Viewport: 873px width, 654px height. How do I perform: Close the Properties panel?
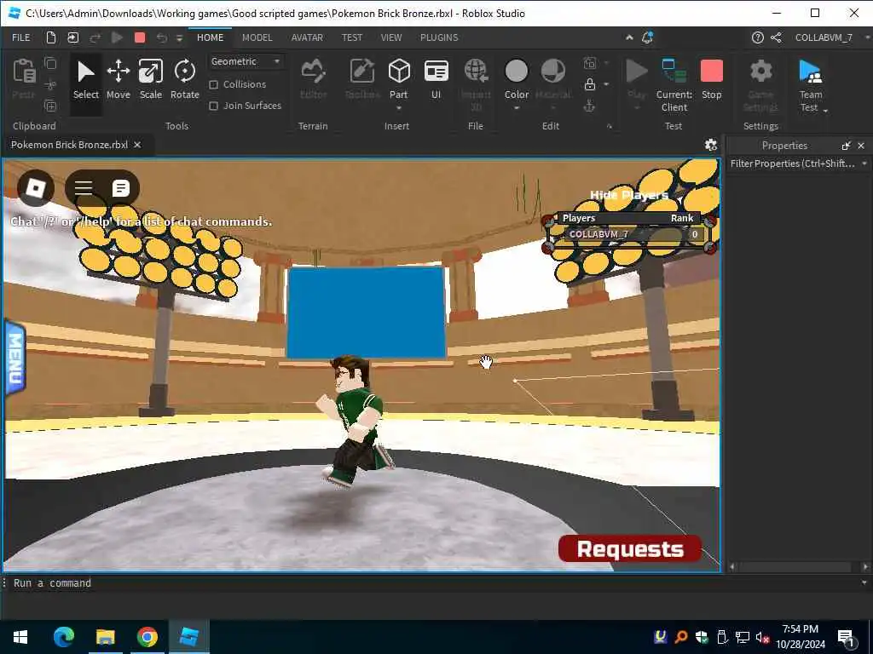pos(861,146)
